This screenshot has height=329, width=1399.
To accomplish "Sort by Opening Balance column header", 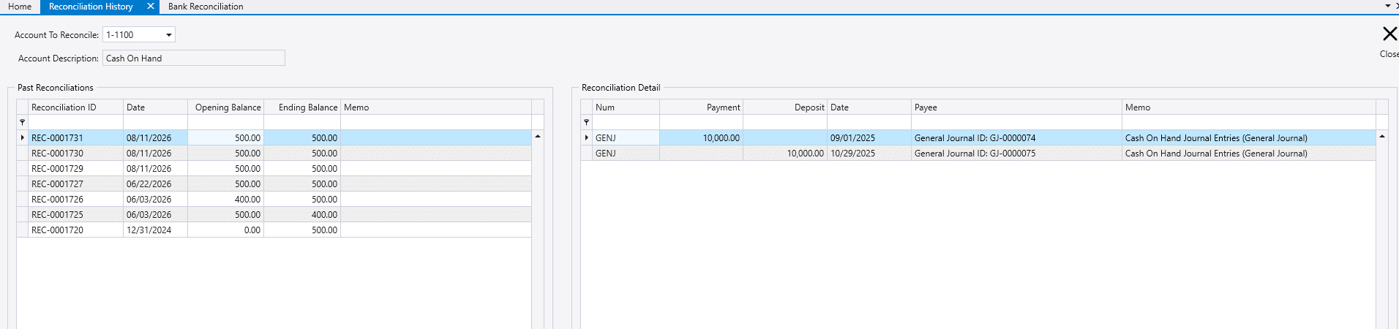I will [x=225, y=107].
